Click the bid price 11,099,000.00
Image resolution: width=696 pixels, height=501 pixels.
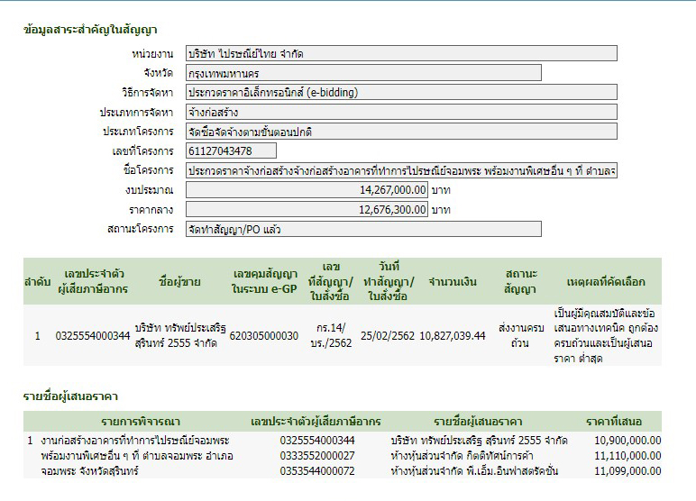[628, 471]
